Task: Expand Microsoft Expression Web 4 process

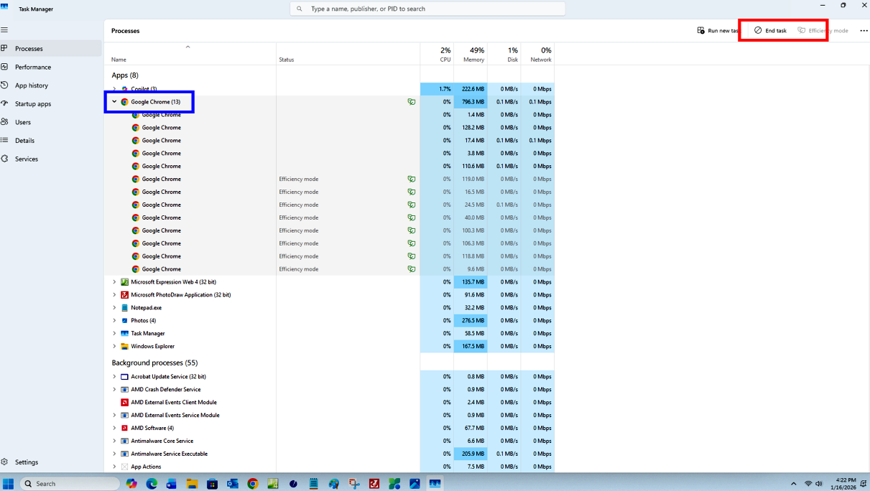Action: point(114,282)
